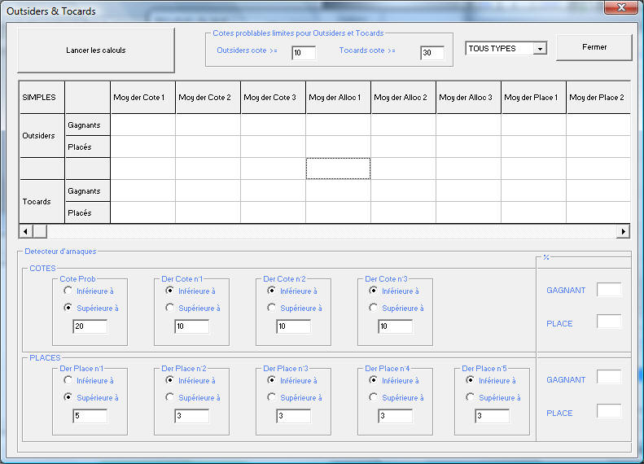
Task: Click the Der Place n°4 value field
Action: [x=395, y=416]
